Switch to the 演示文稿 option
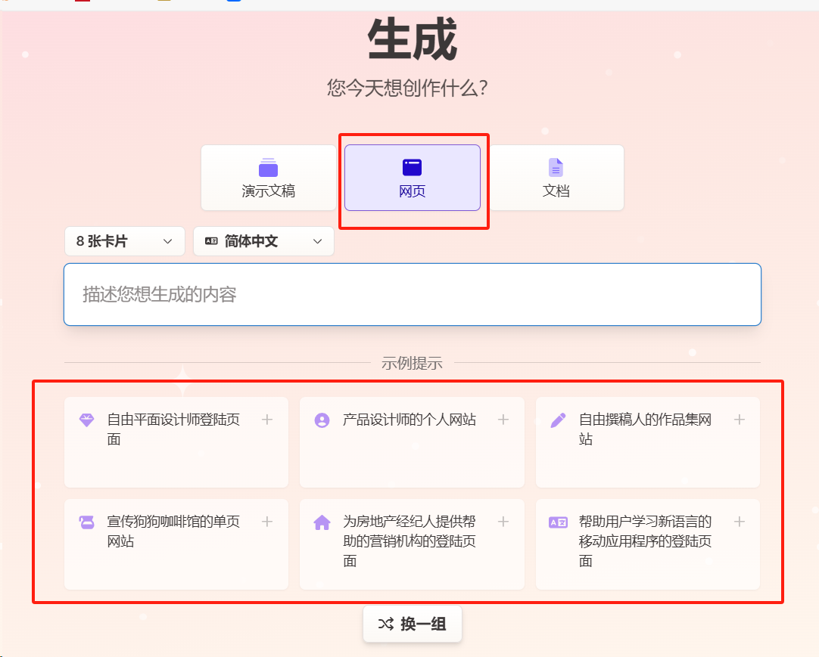Screen dimensions: 819x657 (x=267, y=178)
